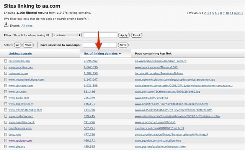Open the technorati.com domain link
The width and height of the screenshot is (245, 150).
pyautogui.click(x=18, y=73)
